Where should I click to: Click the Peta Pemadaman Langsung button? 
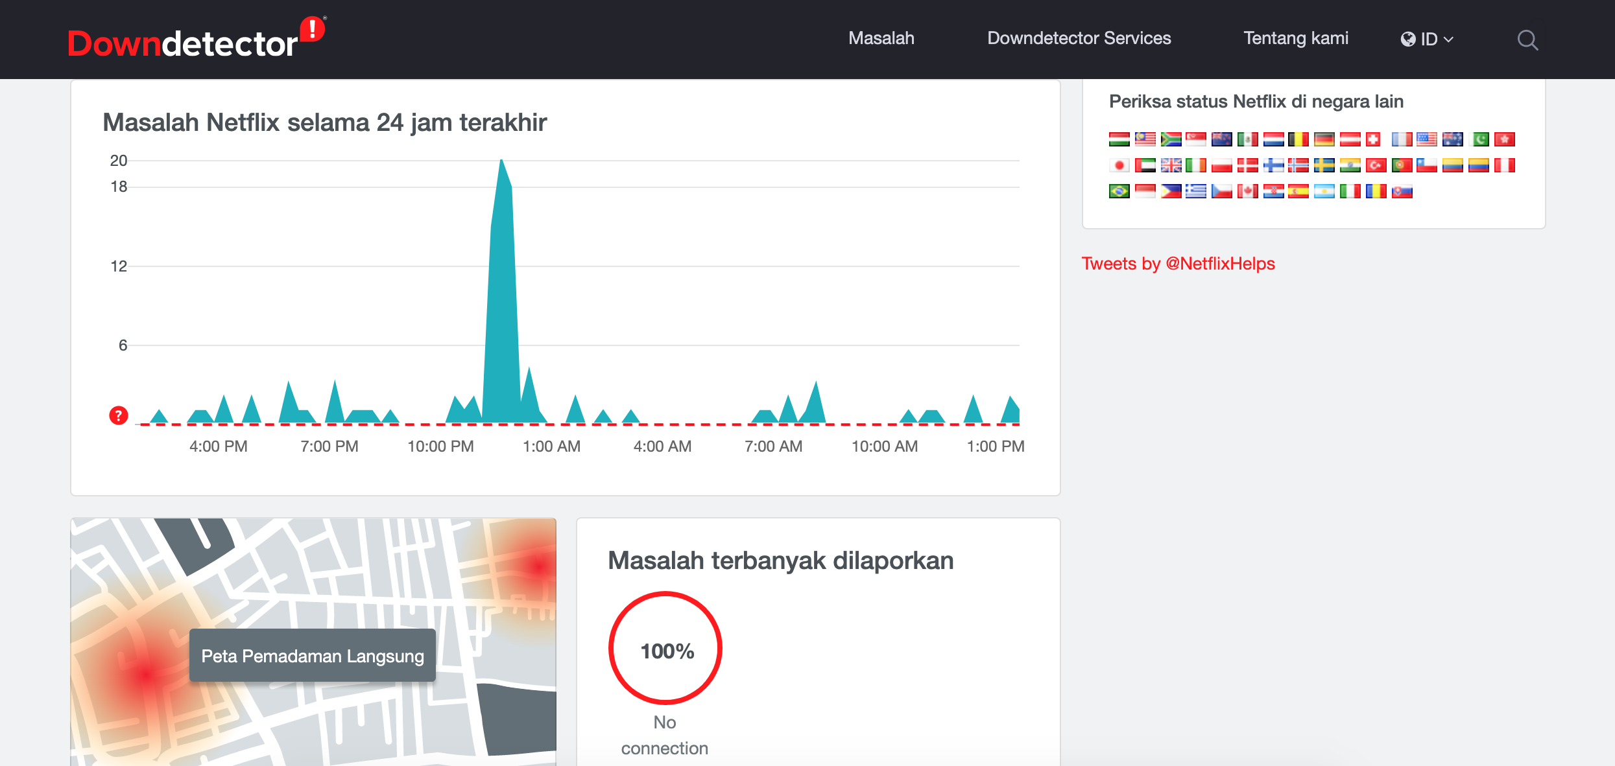(x=313, y=656)
